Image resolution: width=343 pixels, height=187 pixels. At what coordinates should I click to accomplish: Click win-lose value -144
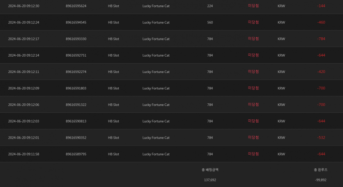pyautogui.click(x=321, y=6)
